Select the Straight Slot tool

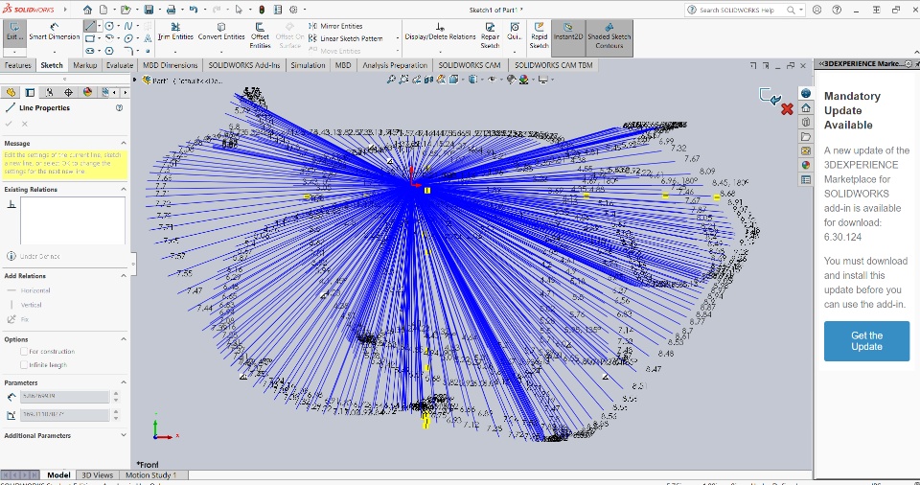tap(90, 51)
